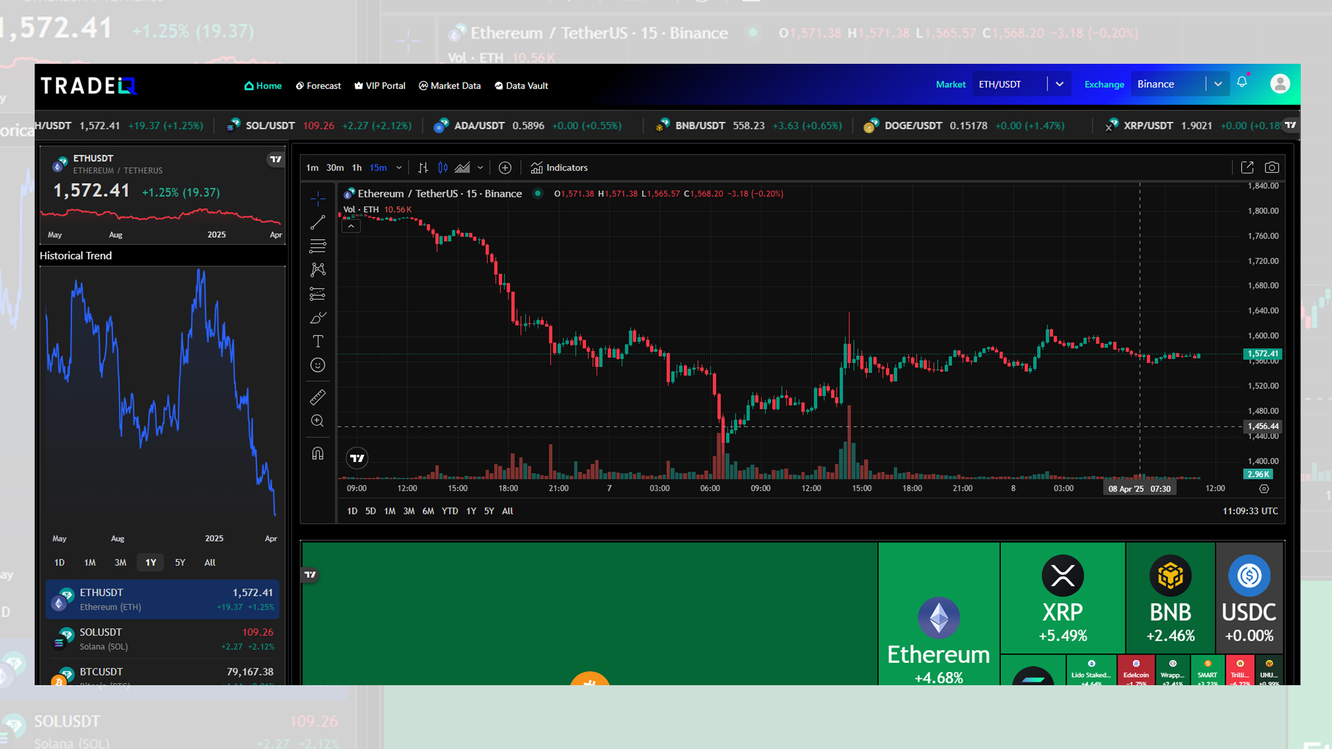Select 3M range in Historical Trend

(121, 562)
